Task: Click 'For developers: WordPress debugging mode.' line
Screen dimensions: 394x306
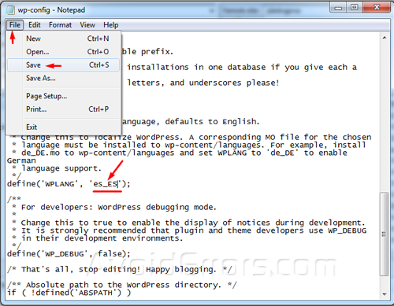Action: coord(119,208)
